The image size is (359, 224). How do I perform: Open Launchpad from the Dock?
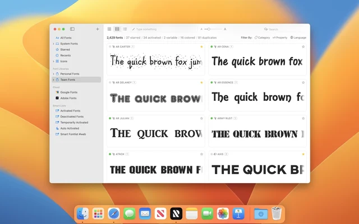pos(98,214)
